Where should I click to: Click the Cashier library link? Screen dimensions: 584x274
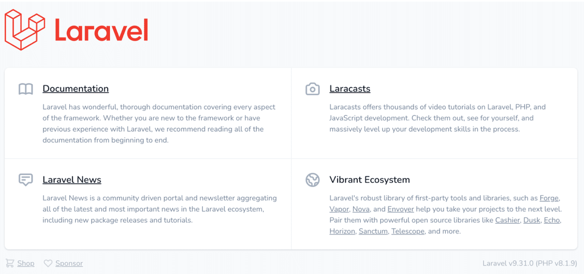coord(508,220)
